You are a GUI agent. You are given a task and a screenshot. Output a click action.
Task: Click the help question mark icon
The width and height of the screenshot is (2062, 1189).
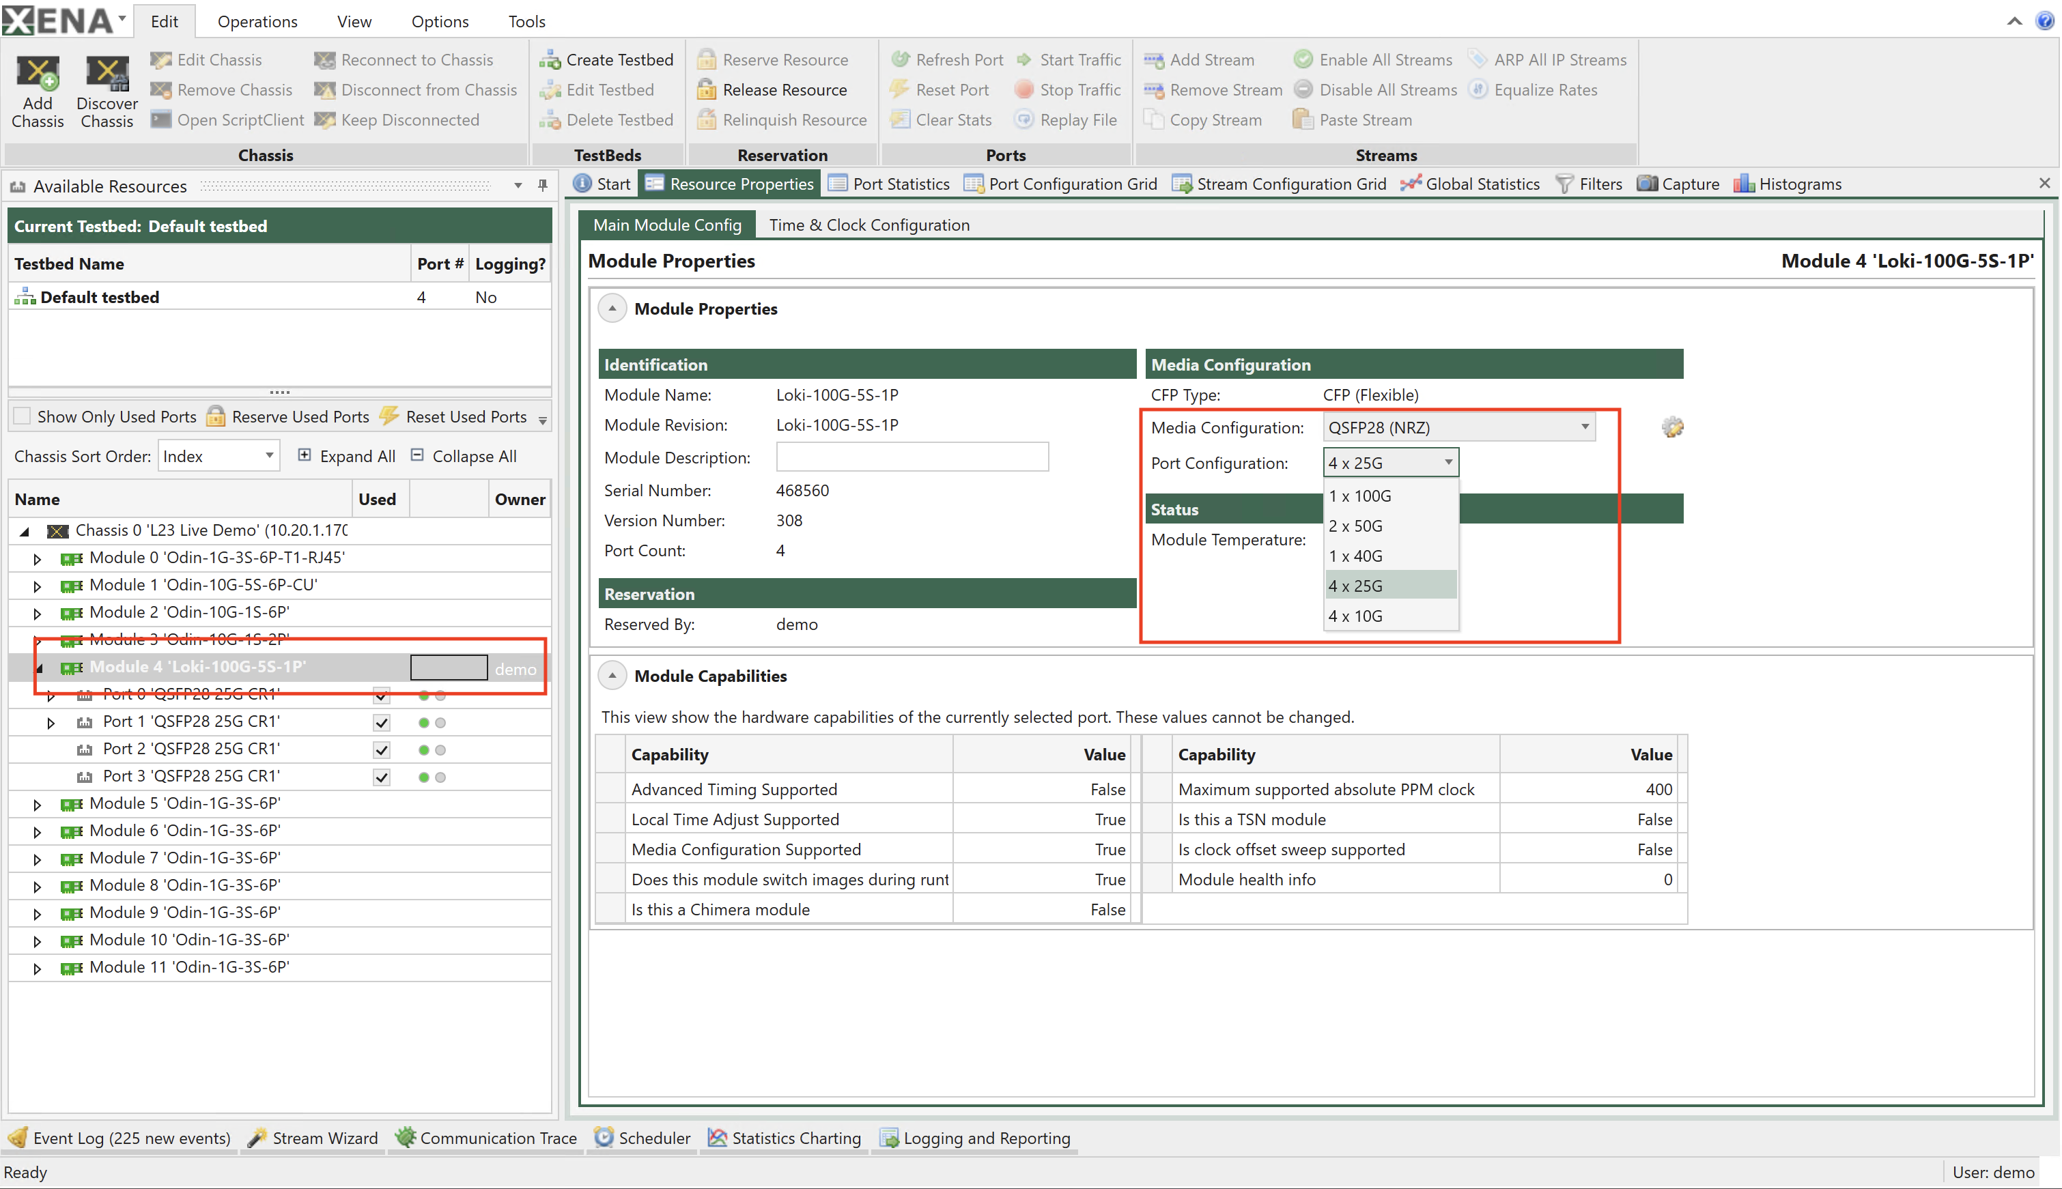(x=2045, y=20)
